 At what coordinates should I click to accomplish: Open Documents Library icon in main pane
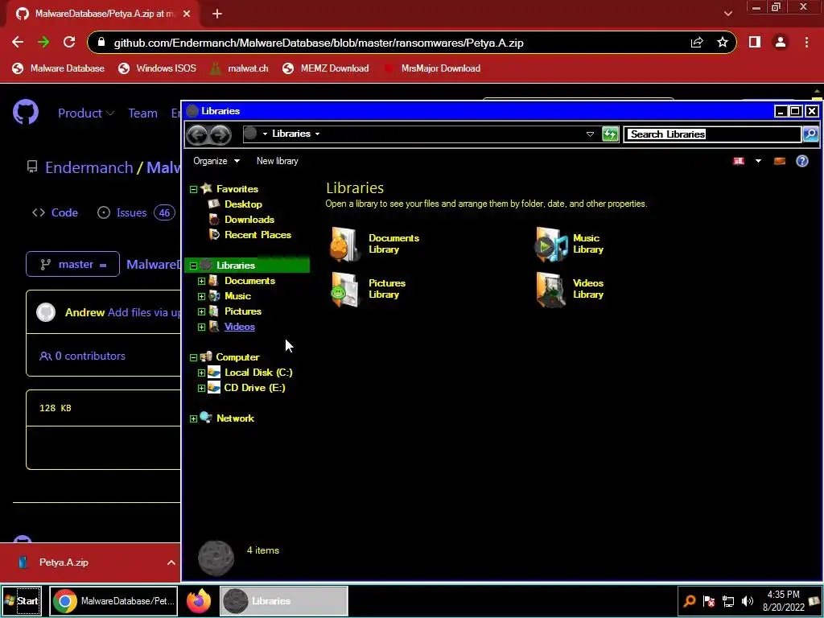[x=345, y=245]
